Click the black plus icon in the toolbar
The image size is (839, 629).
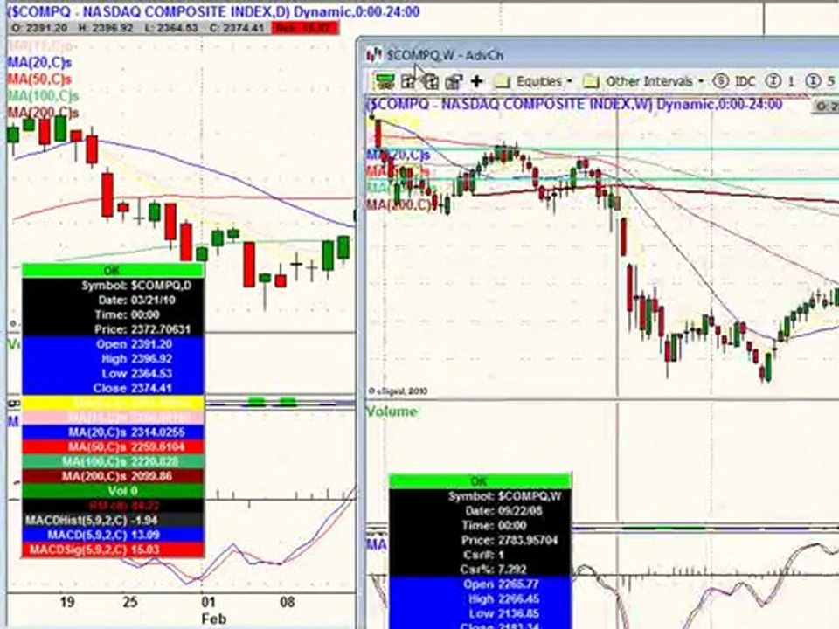(x=476, y=81)
